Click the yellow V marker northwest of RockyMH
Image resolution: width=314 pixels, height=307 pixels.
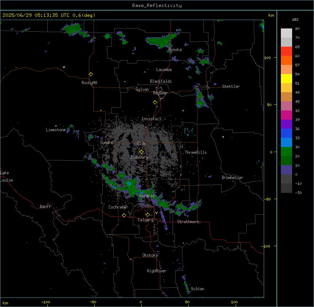click(x=64, y=67)
